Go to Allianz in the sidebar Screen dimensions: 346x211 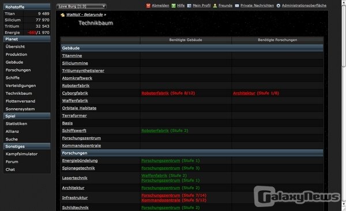12,131
